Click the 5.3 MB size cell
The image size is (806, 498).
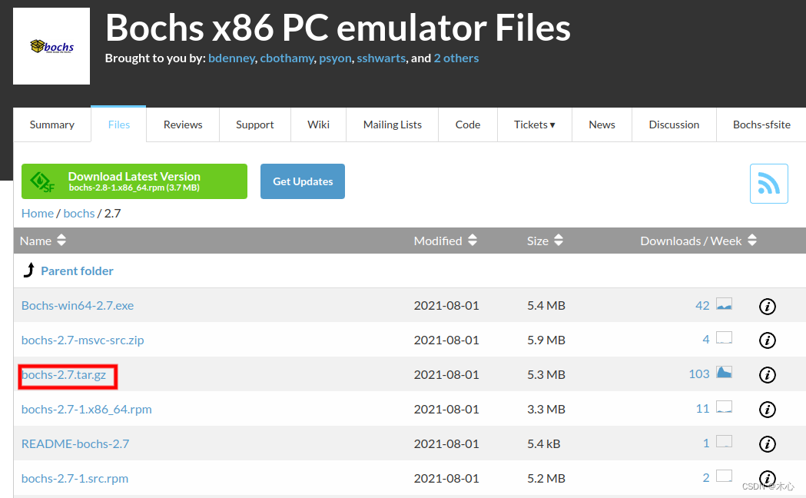click(546, 375)
